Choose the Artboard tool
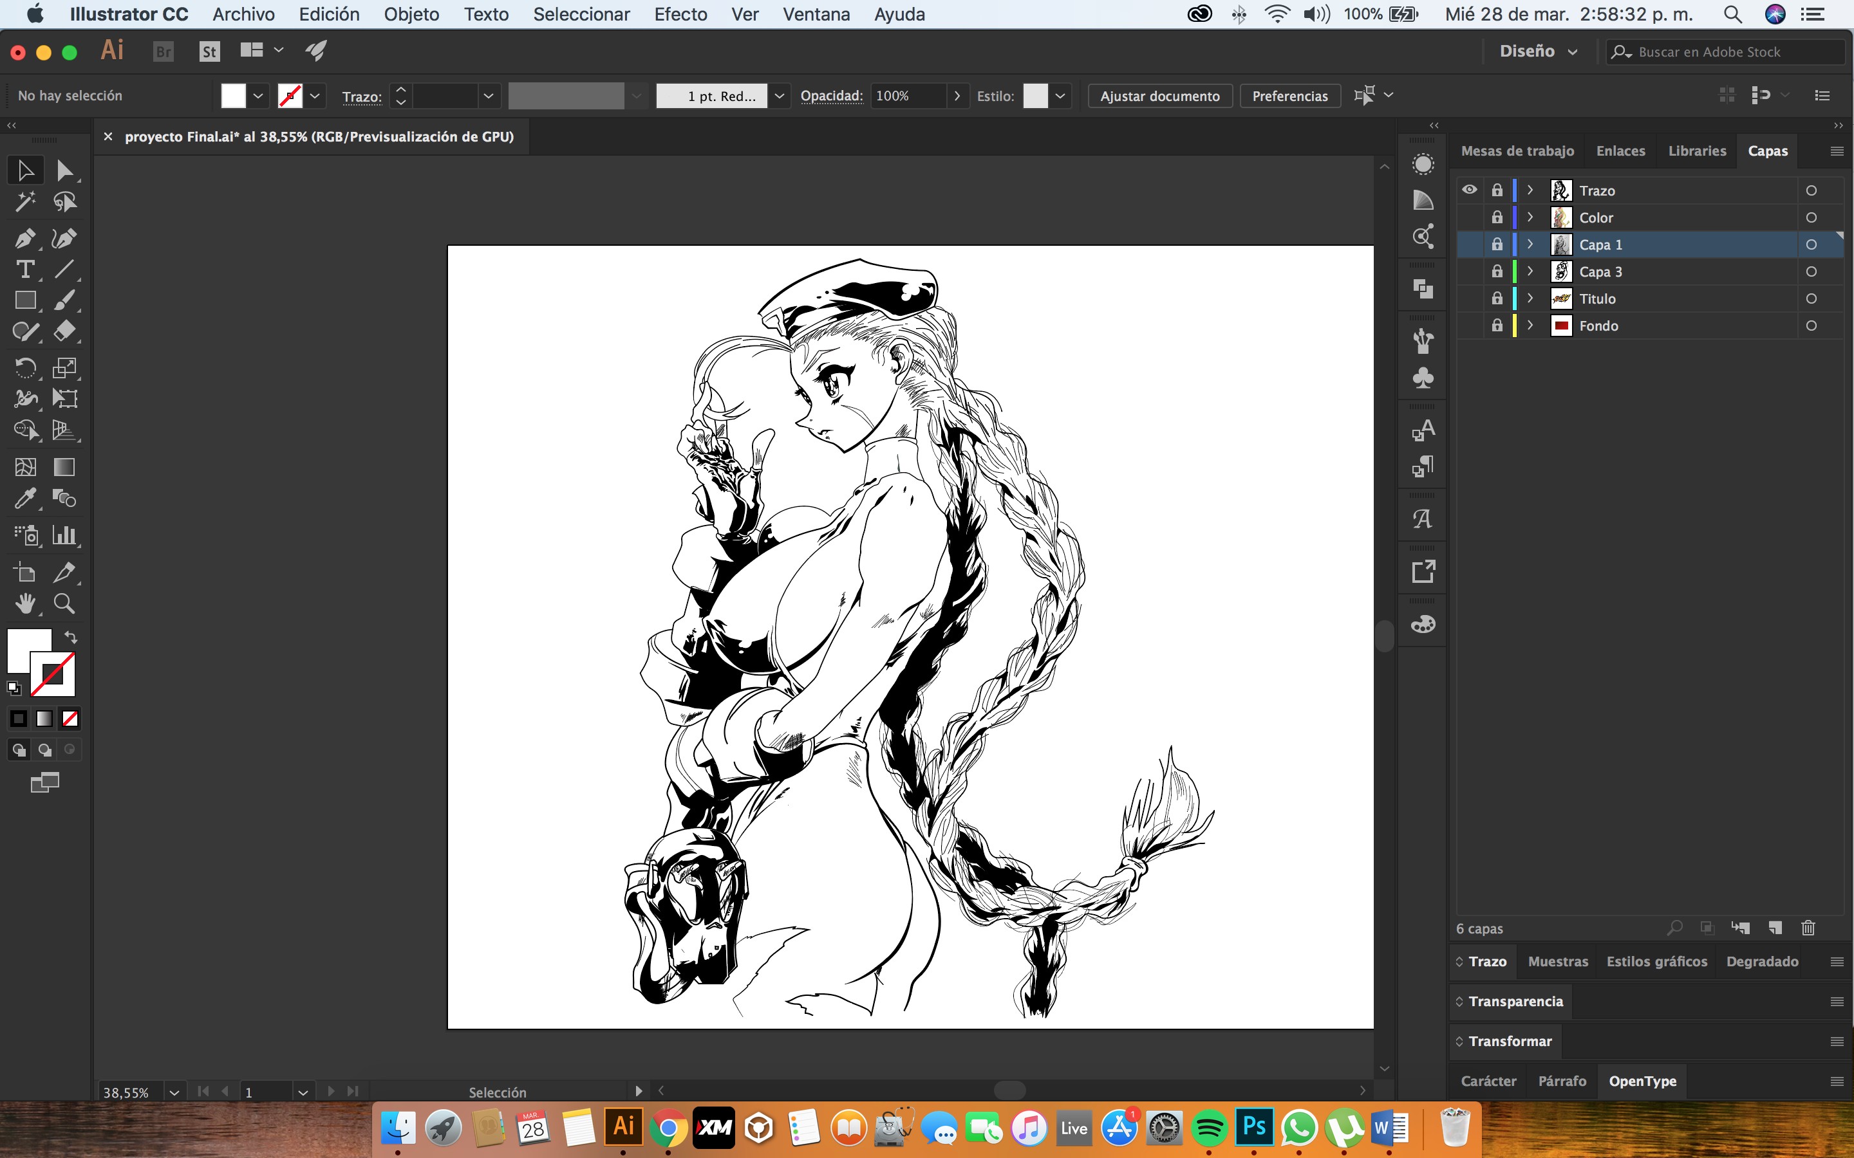 (24, 572)
